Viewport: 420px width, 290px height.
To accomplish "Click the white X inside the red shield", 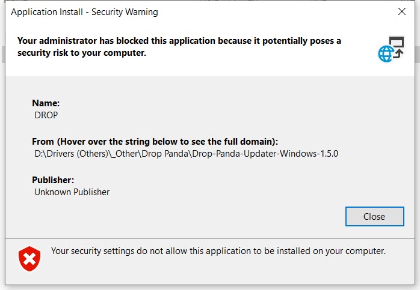I will coord(29,259).
